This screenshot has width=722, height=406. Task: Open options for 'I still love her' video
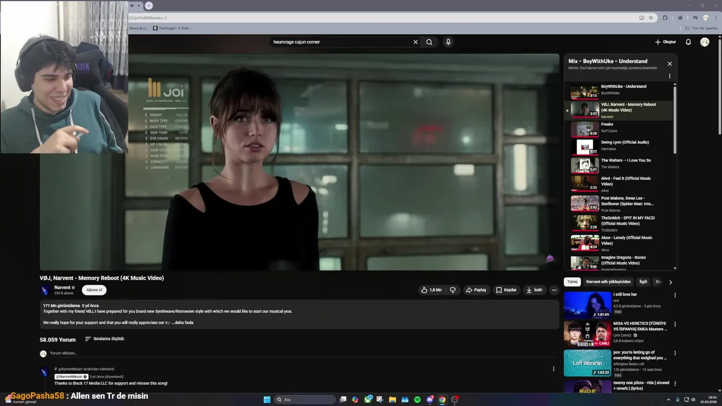[x=675, y=295]
